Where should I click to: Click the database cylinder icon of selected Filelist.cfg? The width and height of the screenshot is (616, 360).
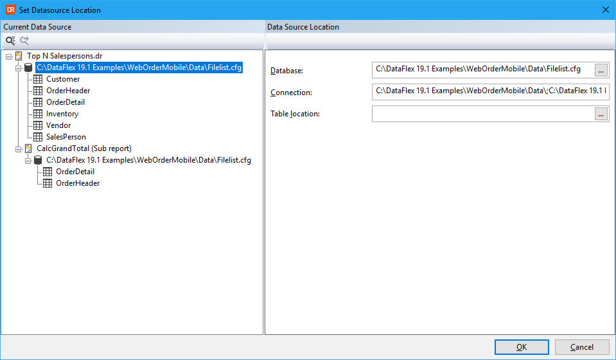28,67
